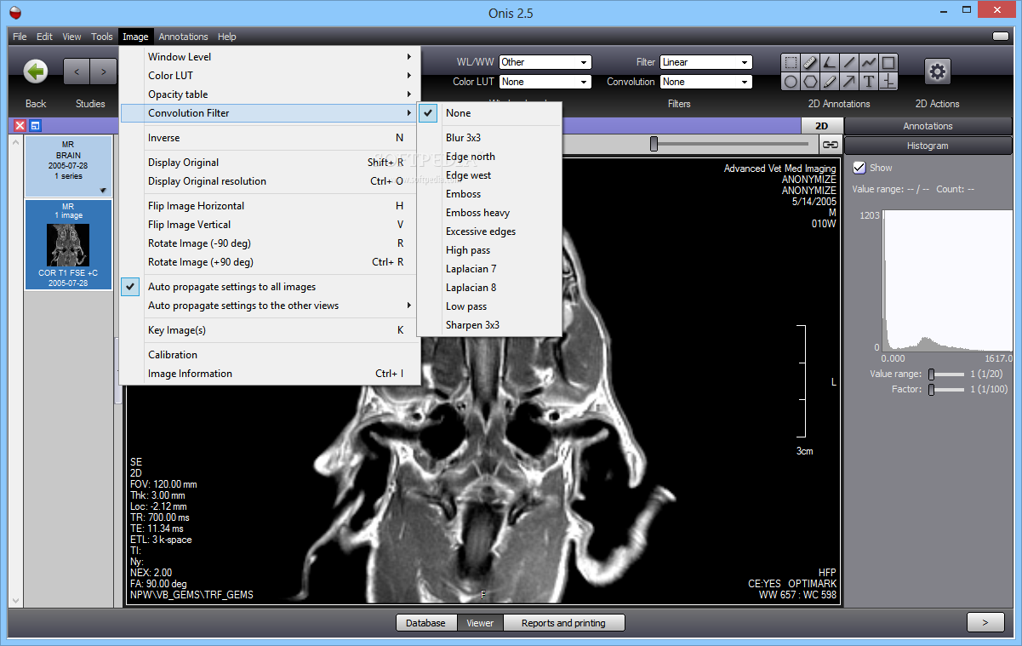Select the Blur 3x3 filter

489,138
